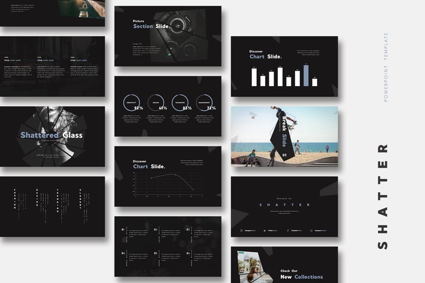The width and height of the screenshot is (425, 283).
Task: Click the blue highlighted bar in bar chart
Action: 306,76
